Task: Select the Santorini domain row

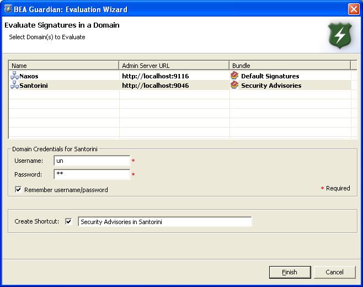Action: 180,85
